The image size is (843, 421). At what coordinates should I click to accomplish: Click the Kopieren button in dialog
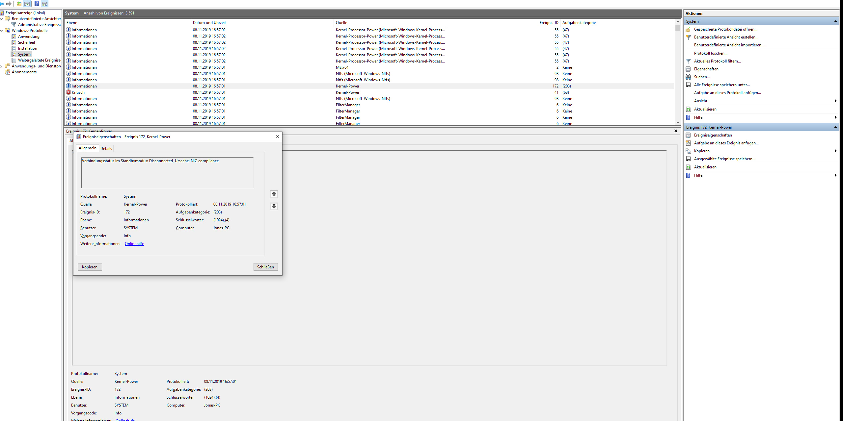coord(90,267)
